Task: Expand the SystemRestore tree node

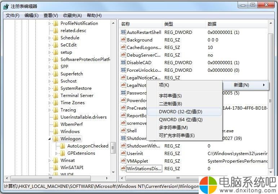Action: point(49,88)
